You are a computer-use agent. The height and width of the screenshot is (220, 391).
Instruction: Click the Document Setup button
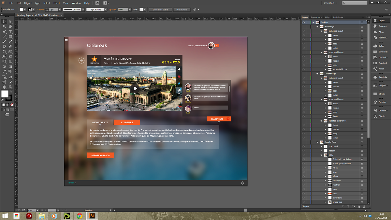[160, 9]
